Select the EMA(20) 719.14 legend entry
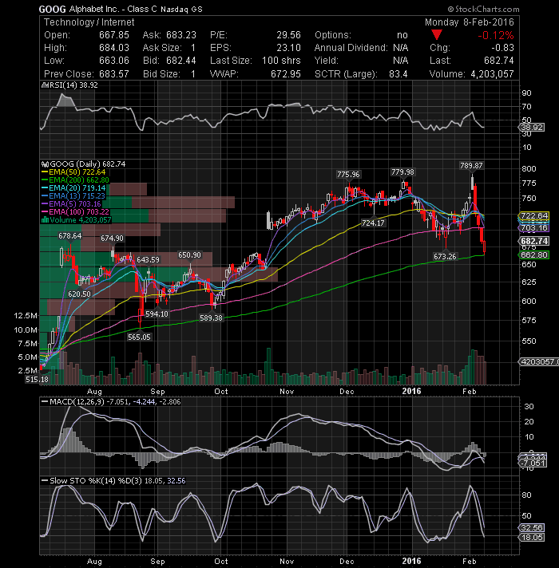This screenshot has height=568, width=559. click(x=73, y=188)
